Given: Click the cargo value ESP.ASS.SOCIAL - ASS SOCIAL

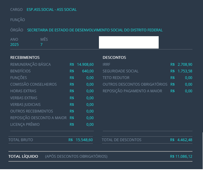Looking at the screenshot, I should 52,10.
